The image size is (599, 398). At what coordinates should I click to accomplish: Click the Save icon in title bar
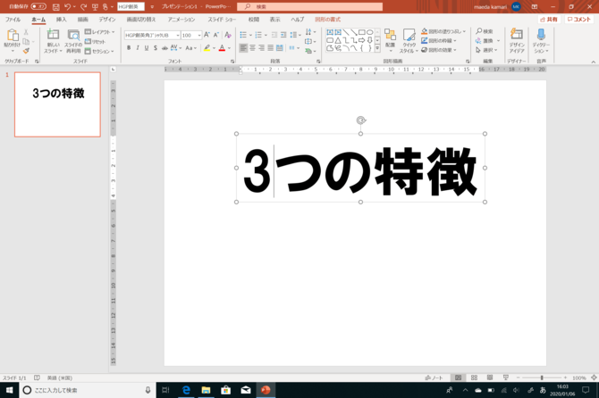click(x=55, y=7)
